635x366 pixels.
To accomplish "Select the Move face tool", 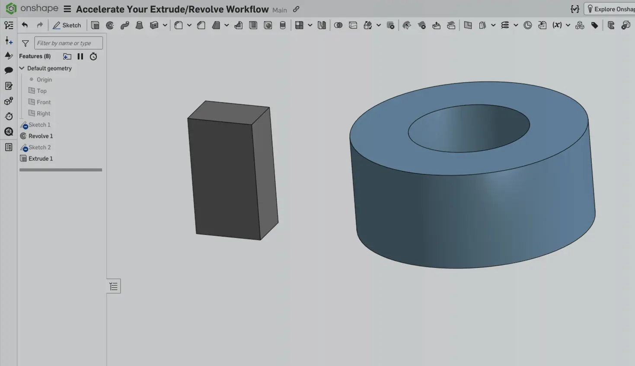I will click(x=436, y=25).
